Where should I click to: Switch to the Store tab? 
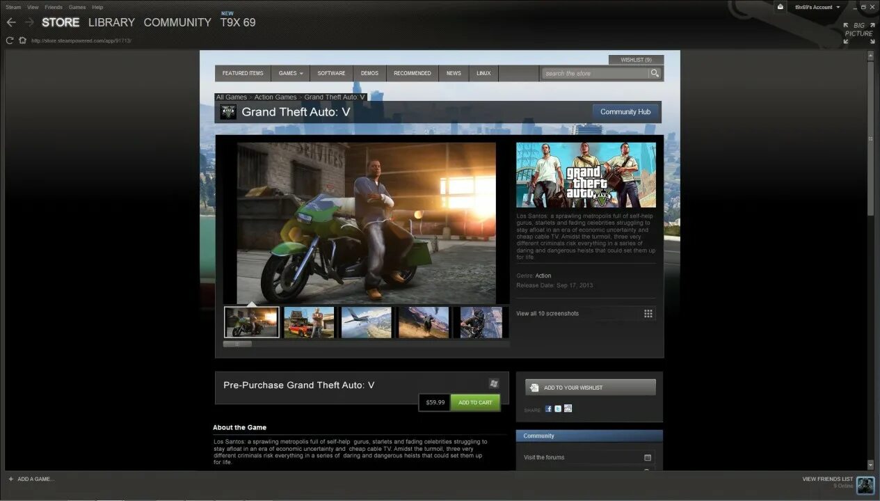(x=61, y=22)
